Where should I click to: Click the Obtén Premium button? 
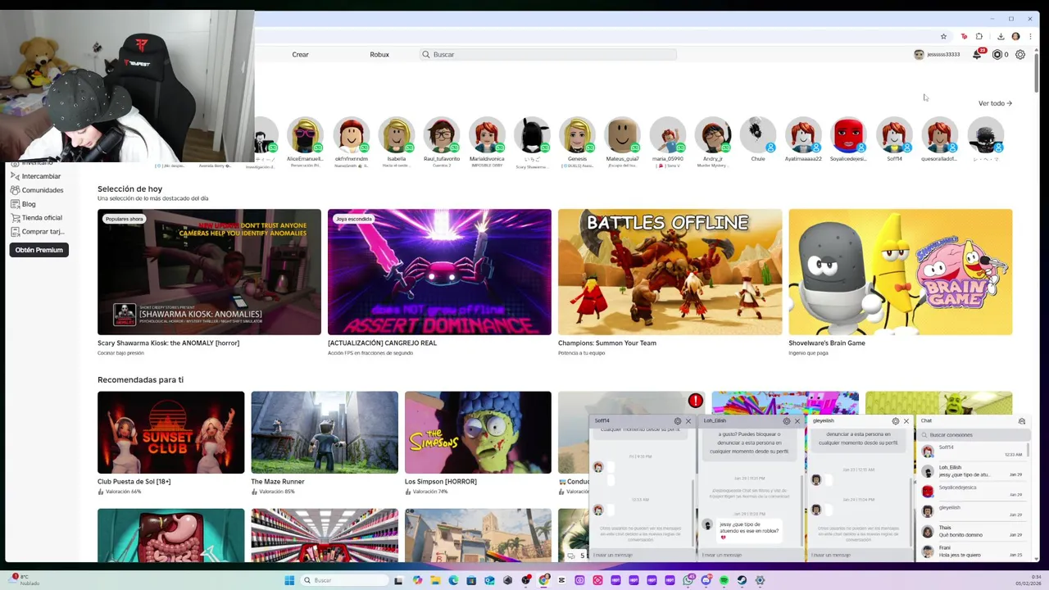pos(39,250)
